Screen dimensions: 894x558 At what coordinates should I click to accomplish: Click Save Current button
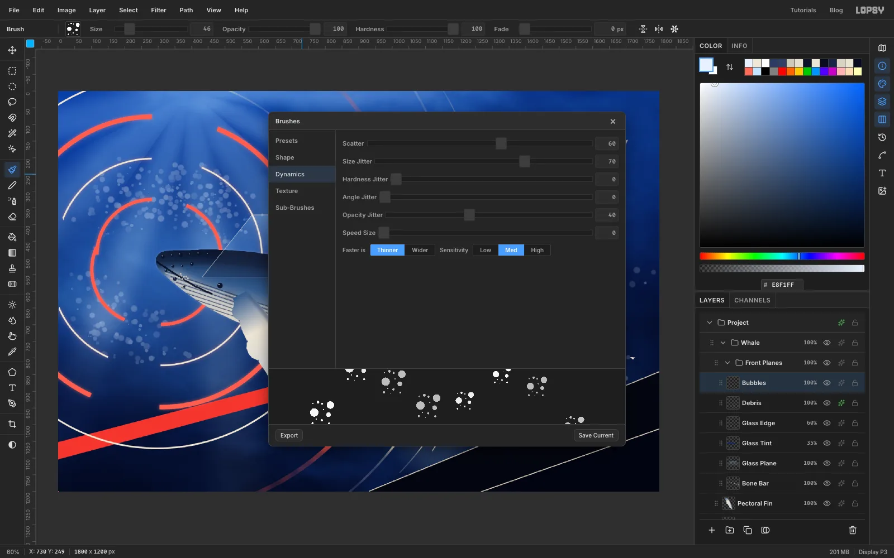point(596,435)
